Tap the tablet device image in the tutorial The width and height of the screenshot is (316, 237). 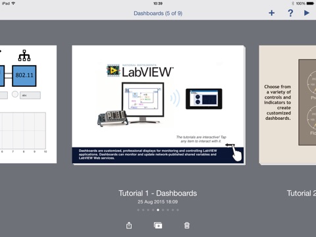click(204, 99)
